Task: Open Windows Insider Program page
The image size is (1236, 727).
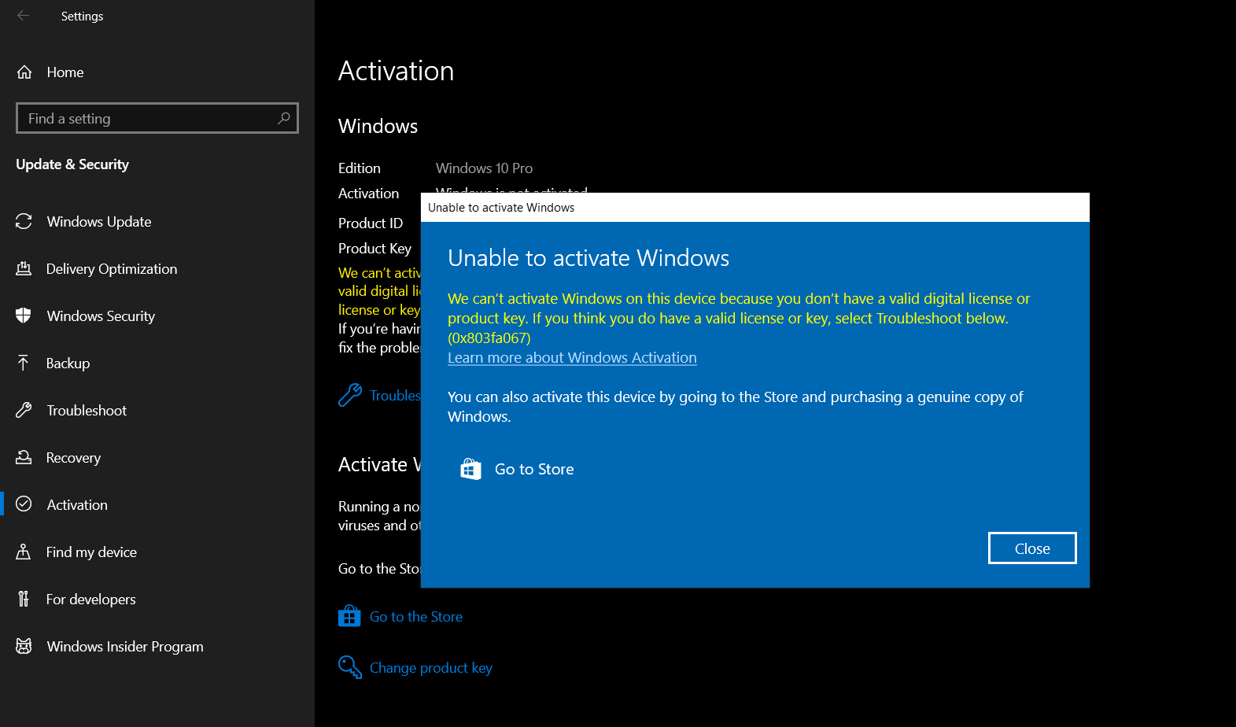Action: [x=125, y=647]
